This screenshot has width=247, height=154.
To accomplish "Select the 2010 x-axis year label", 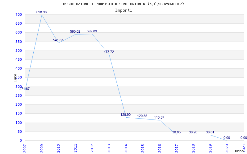I will pyautogui.click(x=58, y=148).
